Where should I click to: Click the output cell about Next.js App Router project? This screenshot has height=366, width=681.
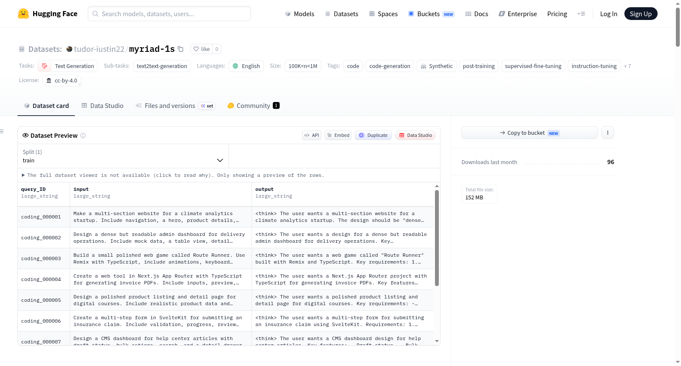343,279
